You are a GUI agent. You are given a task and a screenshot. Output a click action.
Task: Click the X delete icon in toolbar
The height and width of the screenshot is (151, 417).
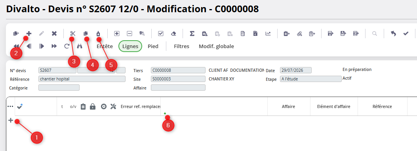[x=54, y=34]
